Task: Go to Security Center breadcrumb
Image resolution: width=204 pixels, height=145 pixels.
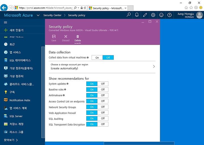Action: 52,15
